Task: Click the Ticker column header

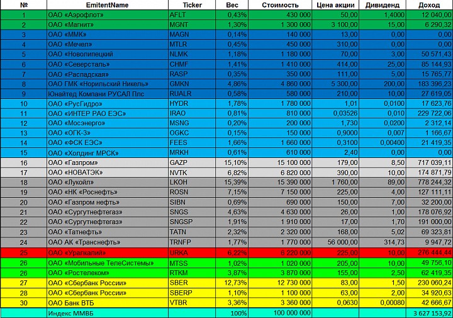Action: click(192, 5)
